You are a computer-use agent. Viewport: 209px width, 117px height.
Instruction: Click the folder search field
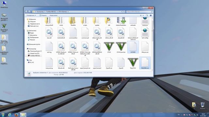coord(139,12)
